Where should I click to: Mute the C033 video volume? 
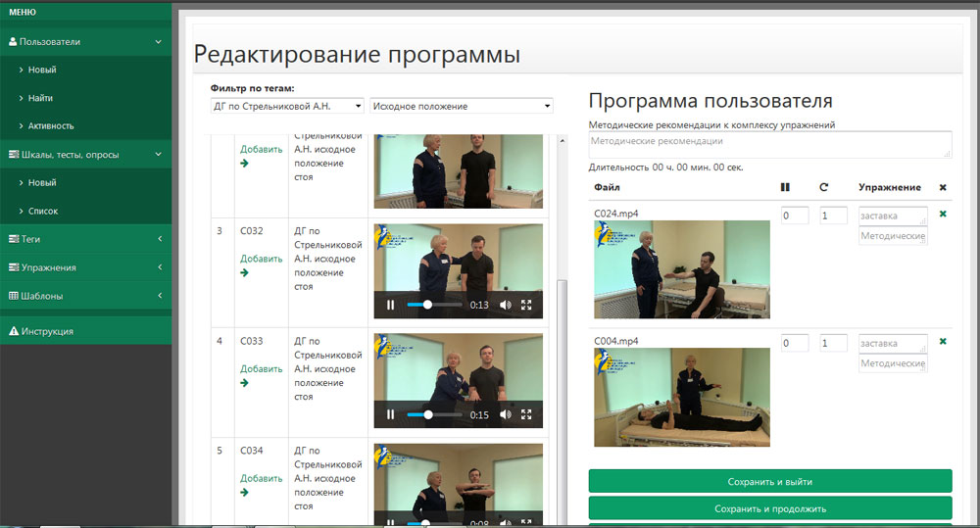pos(505,414)
